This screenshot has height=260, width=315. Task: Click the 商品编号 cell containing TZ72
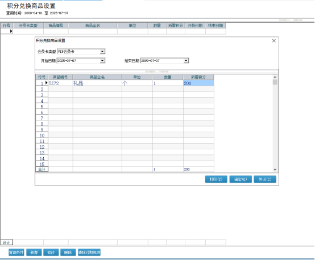point(60,83)
